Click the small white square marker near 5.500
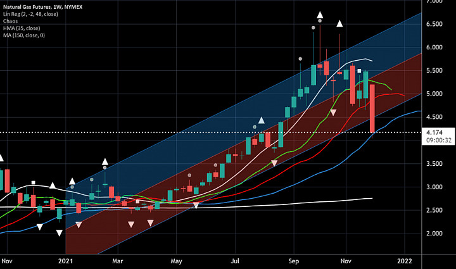456x269 pixels. click(x=360, y=71)
